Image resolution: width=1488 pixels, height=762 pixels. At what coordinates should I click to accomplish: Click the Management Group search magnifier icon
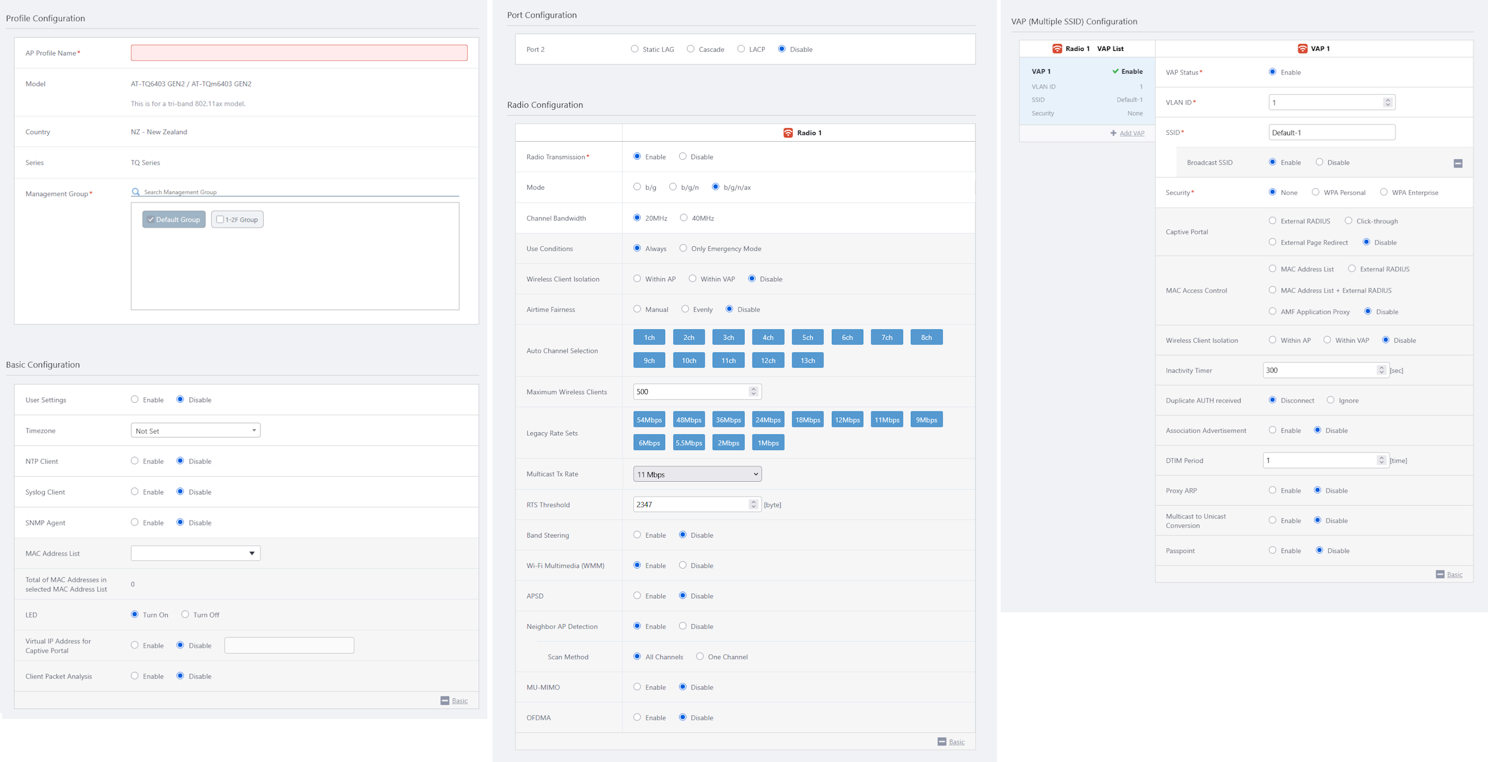(x=136, y=192)
